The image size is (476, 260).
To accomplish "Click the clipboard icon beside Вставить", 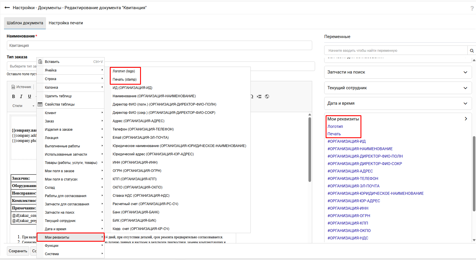I will 40,61.
